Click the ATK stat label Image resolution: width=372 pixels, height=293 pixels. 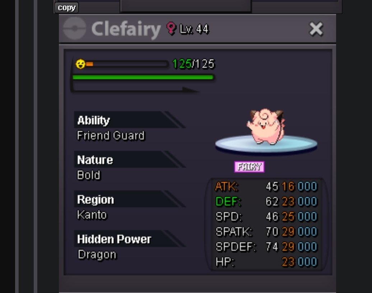click(226, 187)
